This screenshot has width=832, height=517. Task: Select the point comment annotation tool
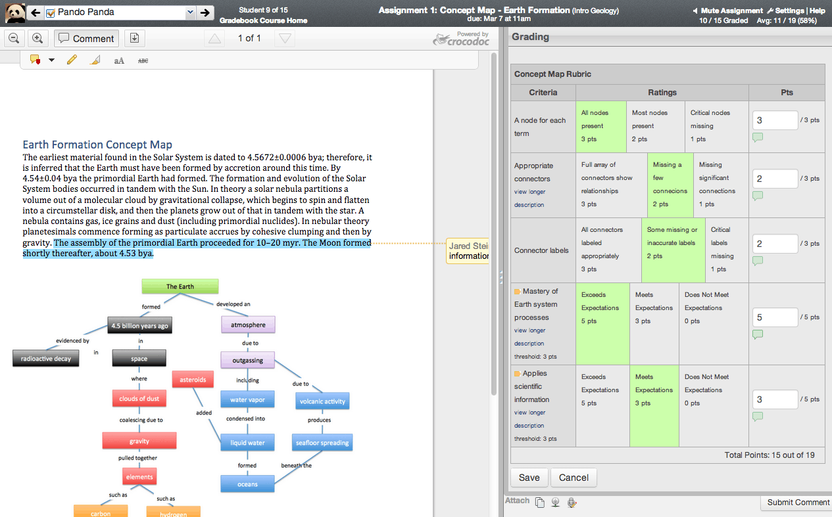36,60
